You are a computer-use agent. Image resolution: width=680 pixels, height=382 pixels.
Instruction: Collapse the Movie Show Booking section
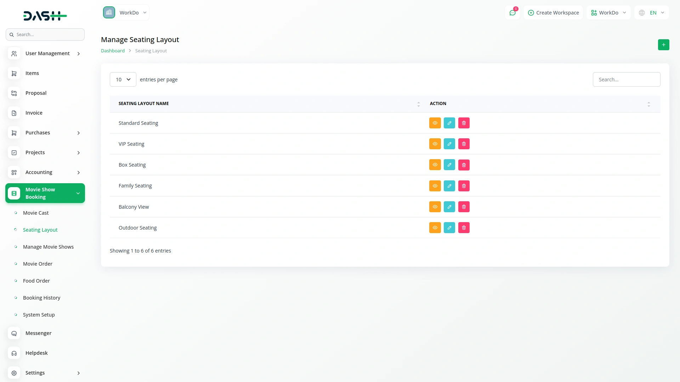pyautogui.click(x=78, y=193)
